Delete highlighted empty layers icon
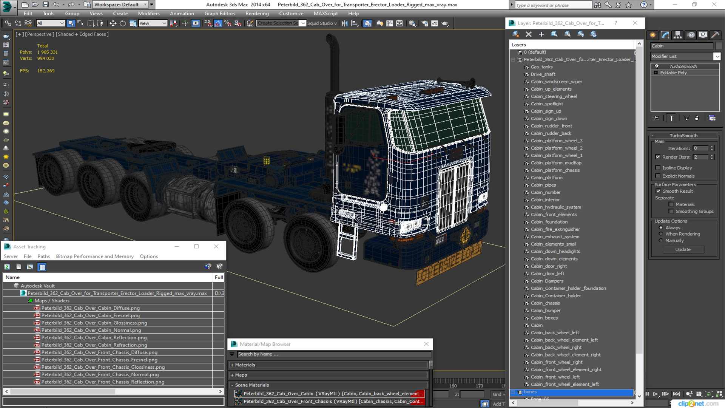The width and height of the screenshot is (725, 408). 528,34
